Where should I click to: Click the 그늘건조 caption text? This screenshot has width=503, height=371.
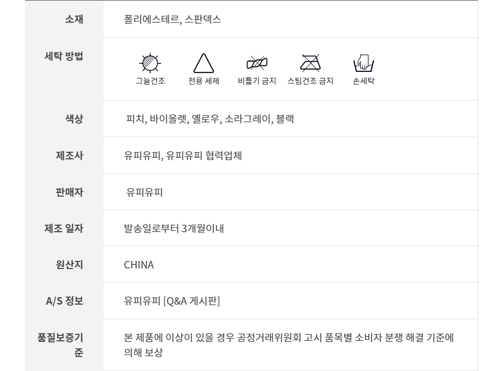150,81
